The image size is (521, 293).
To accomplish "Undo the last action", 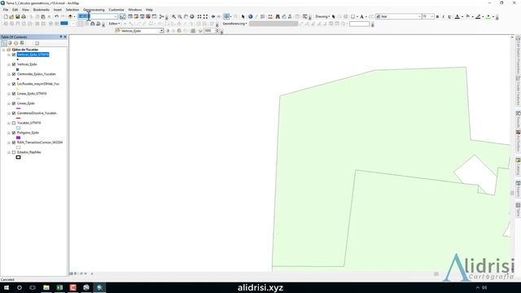I will point(56,16).
